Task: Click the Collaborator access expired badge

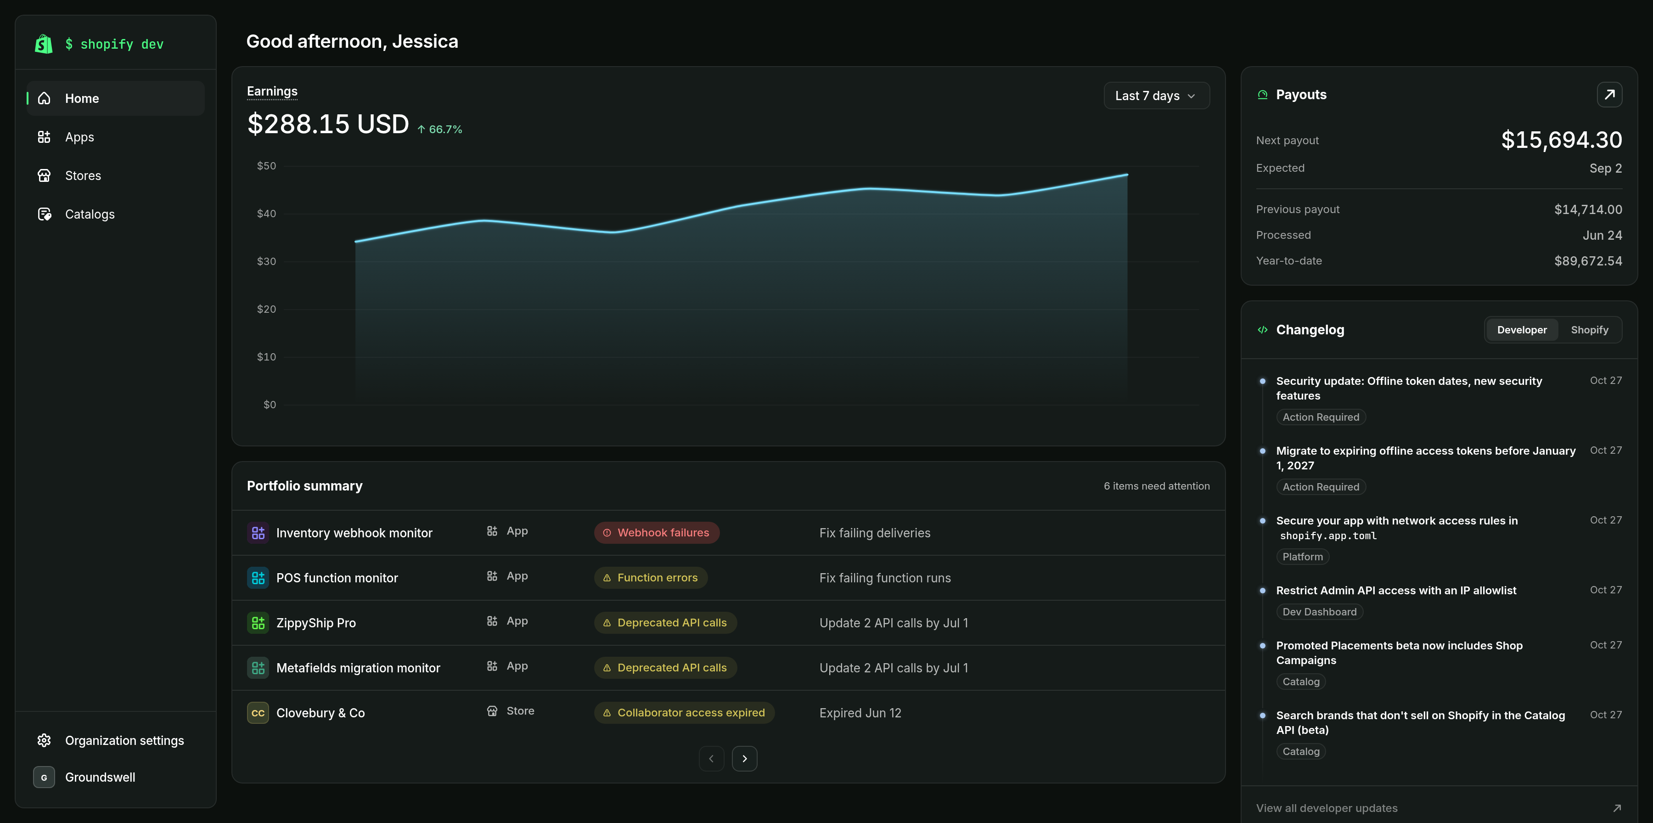Action: (684, 713)
